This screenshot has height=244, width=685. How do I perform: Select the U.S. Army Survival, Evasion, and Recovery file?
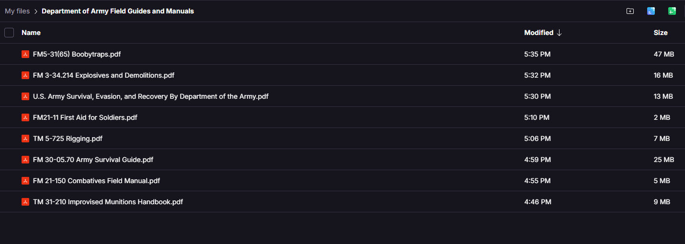(x=150, y=96)
